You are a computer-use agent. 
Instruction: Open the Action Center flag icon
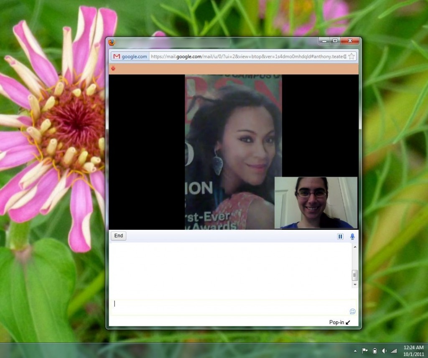pyautogui.click(x=365, y=351)
